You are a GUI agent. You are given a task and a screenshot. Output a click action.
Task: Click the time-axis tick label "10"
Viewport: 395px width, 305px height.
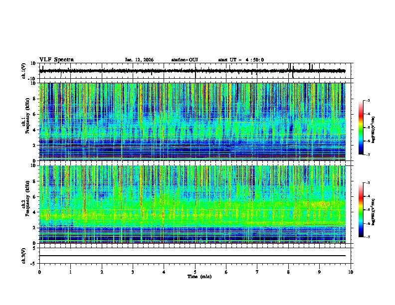[x=351, y=272]
